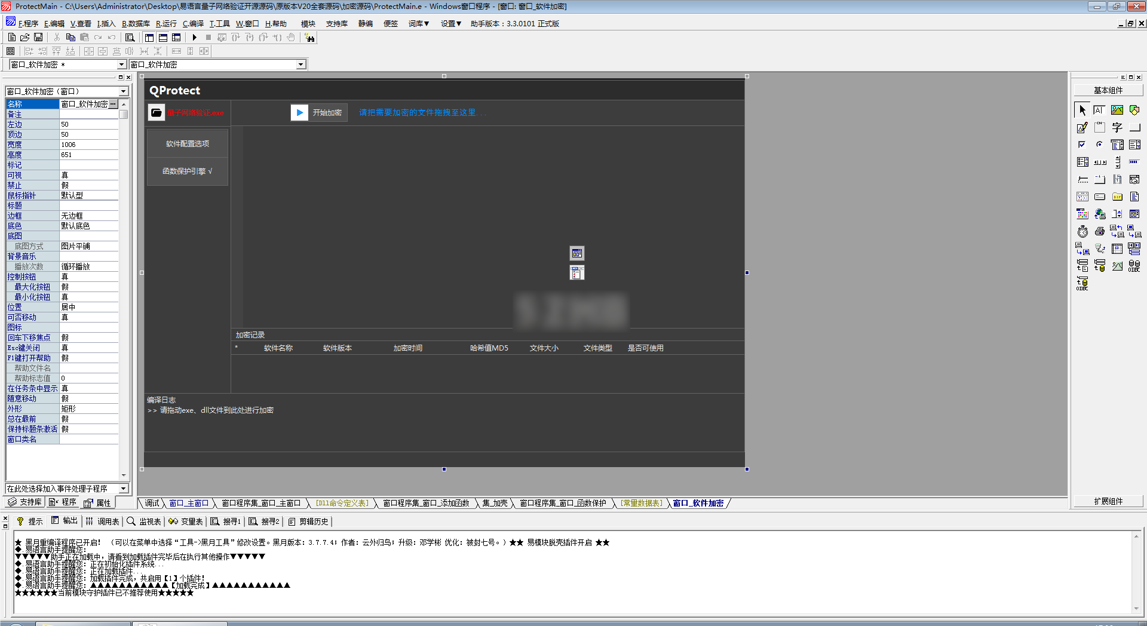
Task: Click the Open file toolbar icon
Action: click(x=25, y=38)
